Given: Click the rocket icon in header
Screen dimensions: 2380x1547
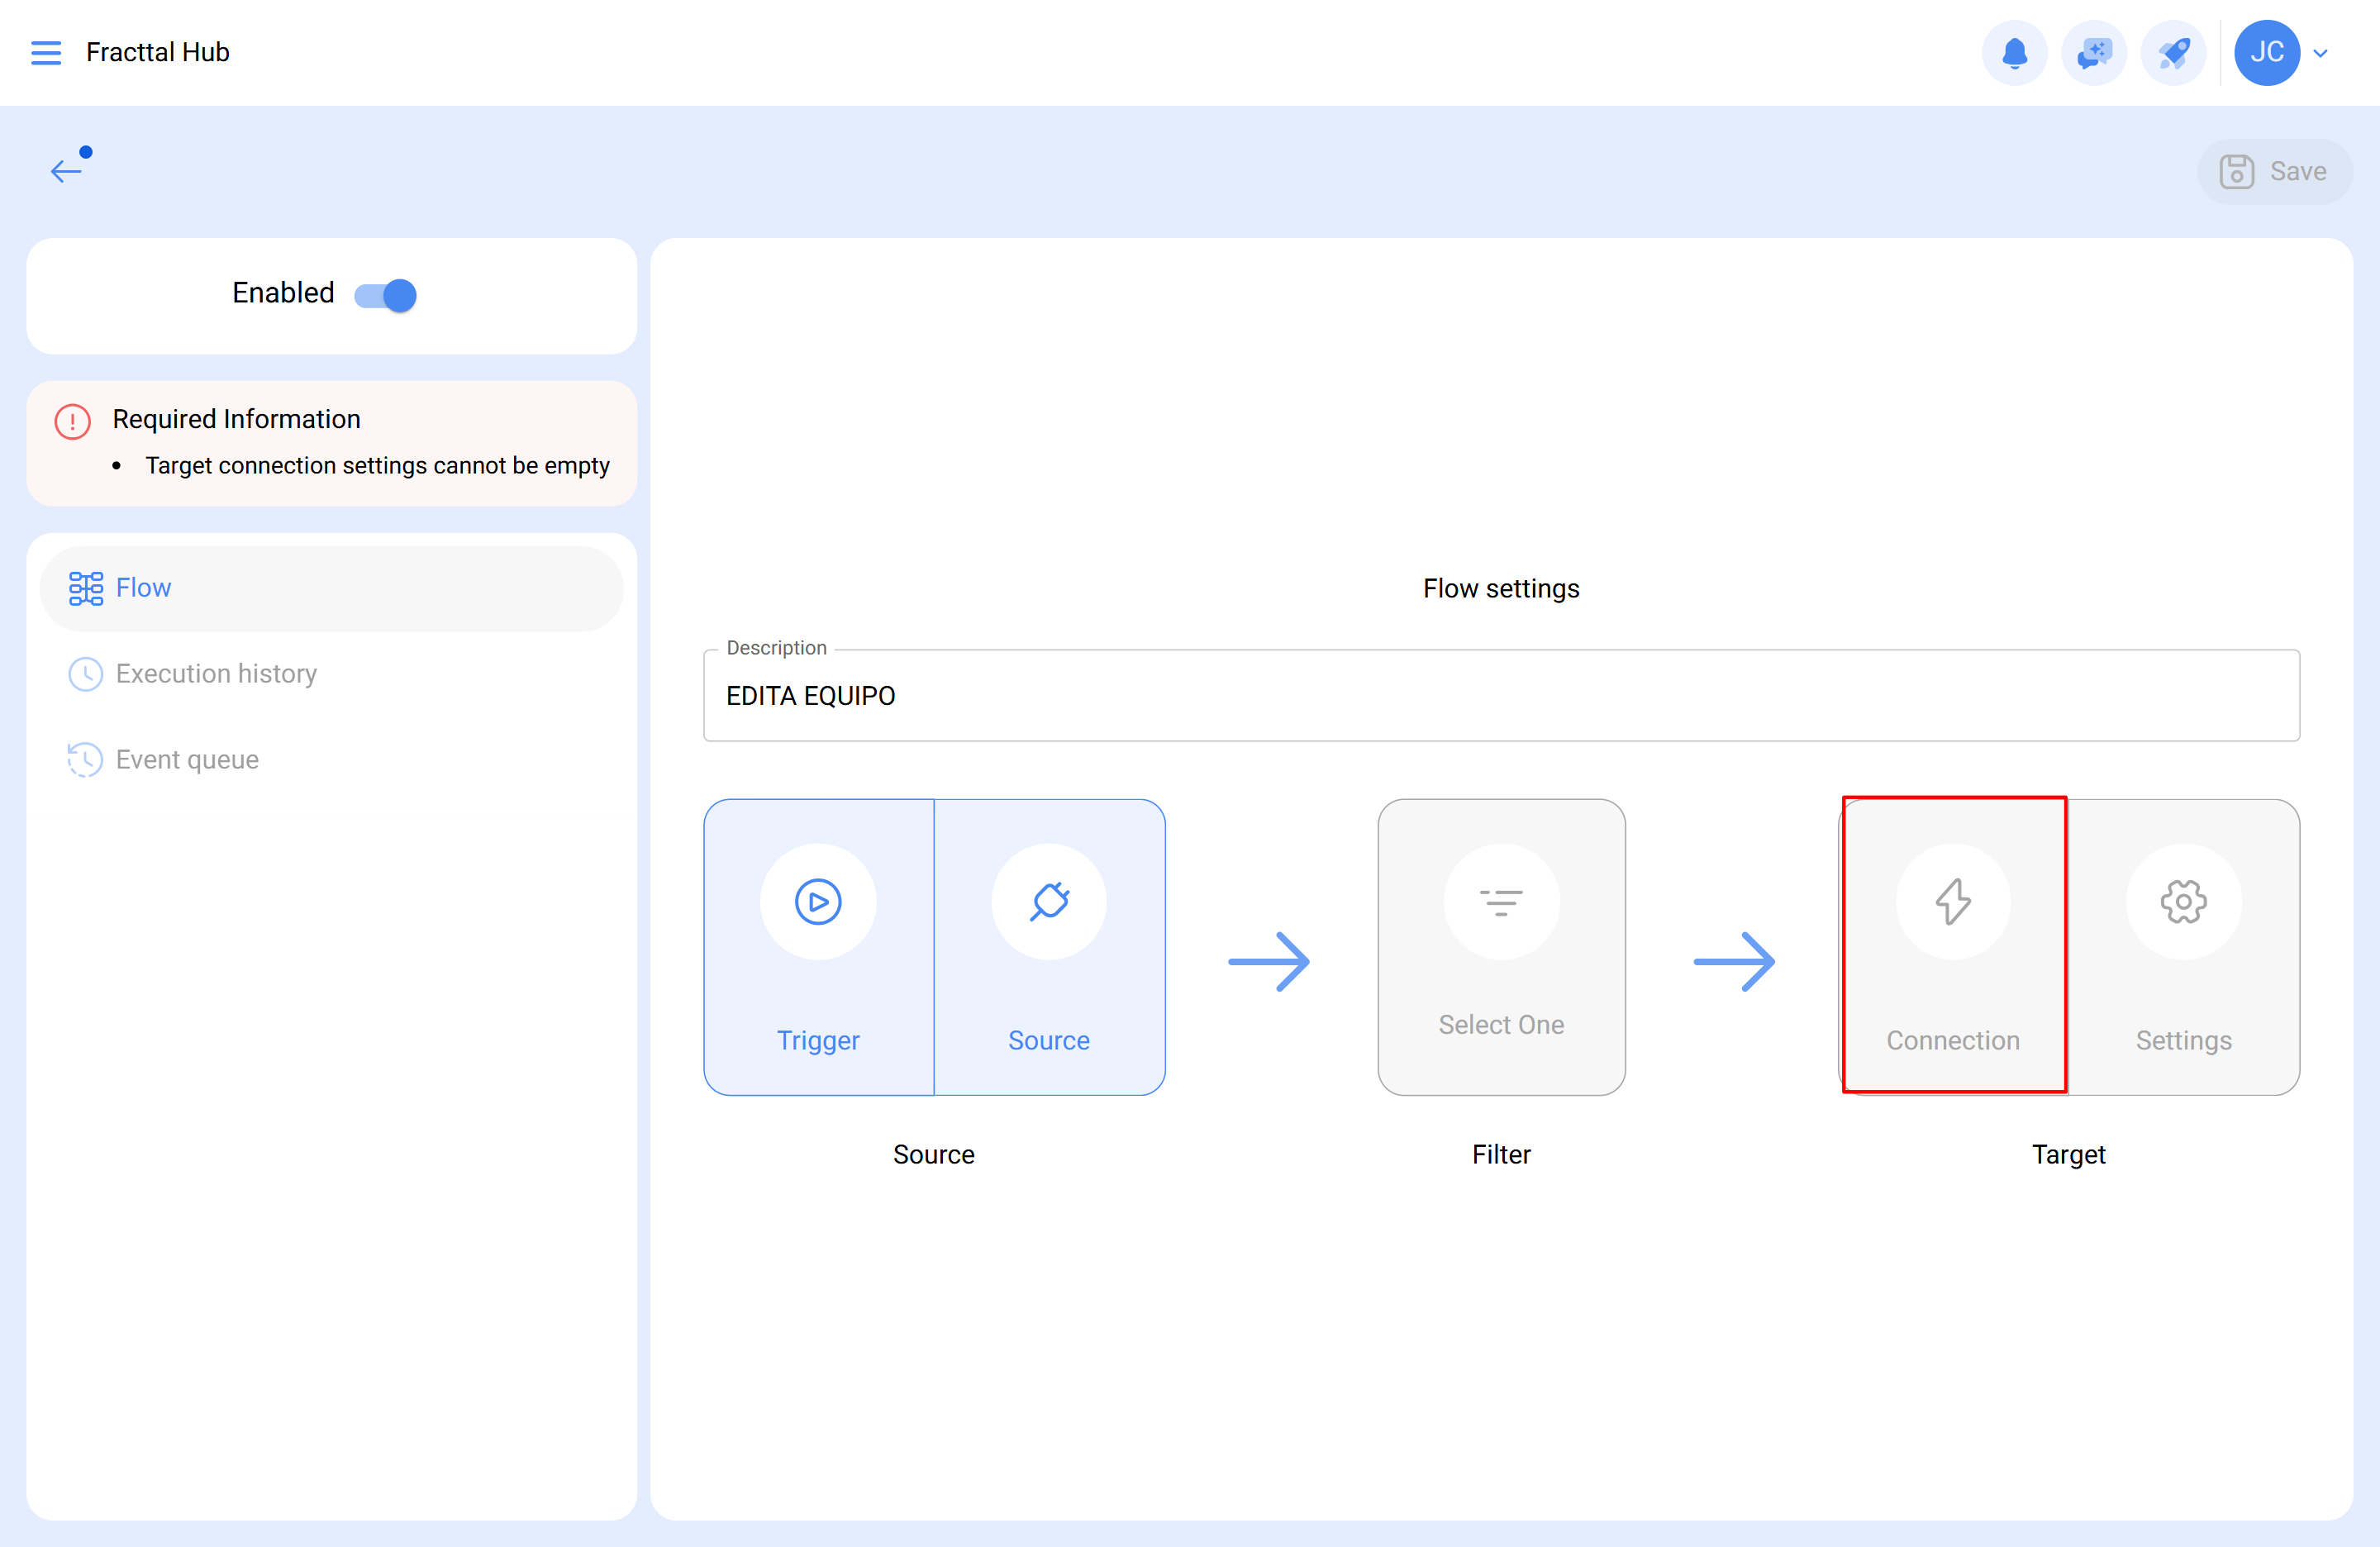Looking at the screenshot, I should (x=2173, y=52).
